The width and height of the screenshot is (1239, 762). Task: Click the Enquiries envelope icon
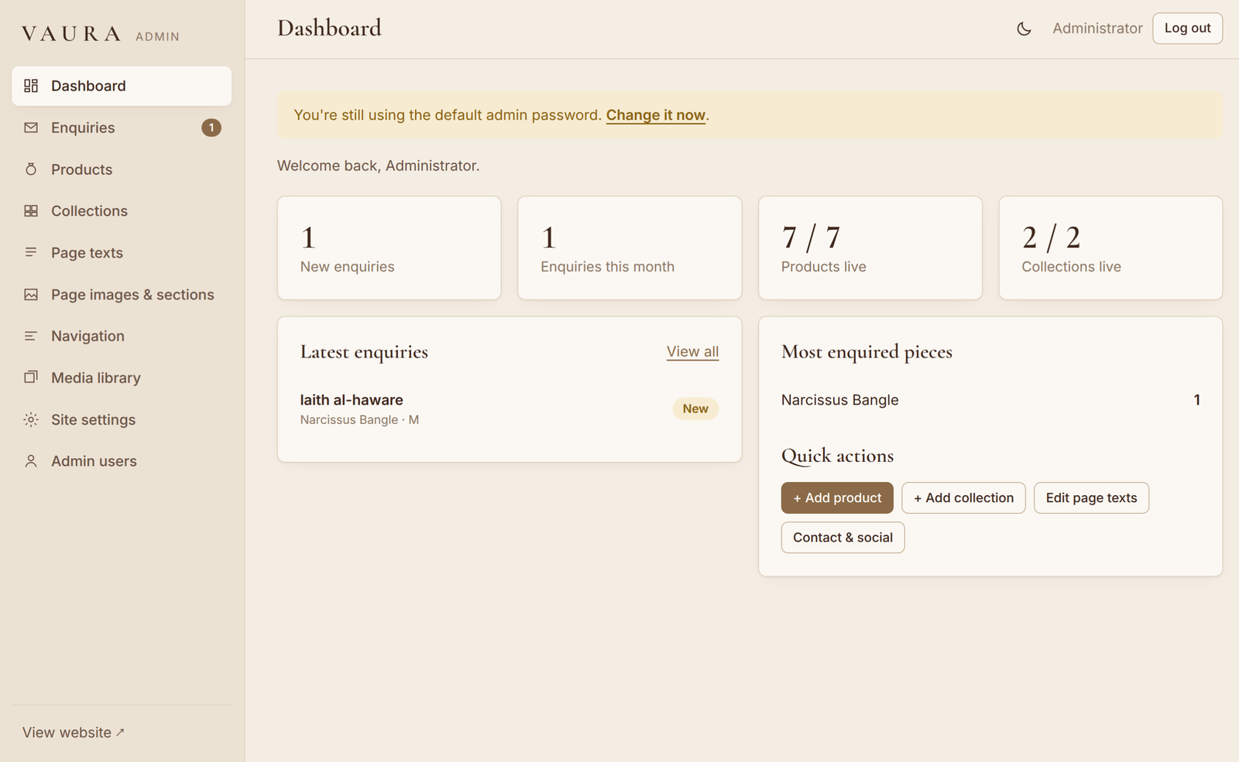(x=31, y=128)
